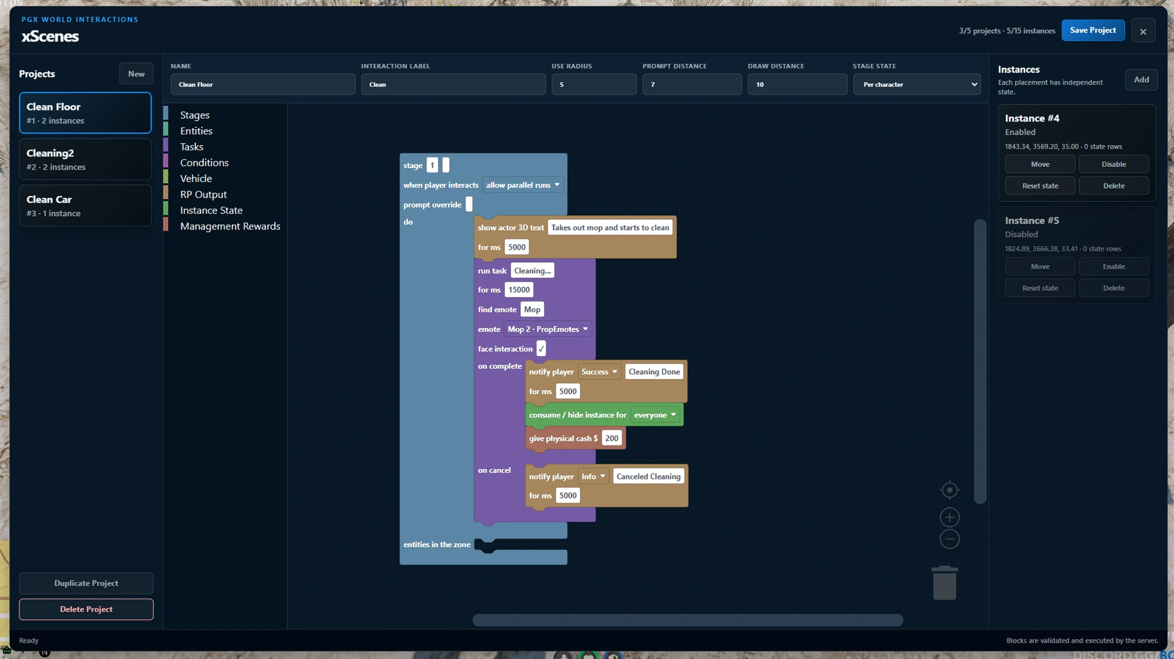This screenshot has width=1174, height=659.
Task: Move Instance #5
Action: [x=1040, y=266]
